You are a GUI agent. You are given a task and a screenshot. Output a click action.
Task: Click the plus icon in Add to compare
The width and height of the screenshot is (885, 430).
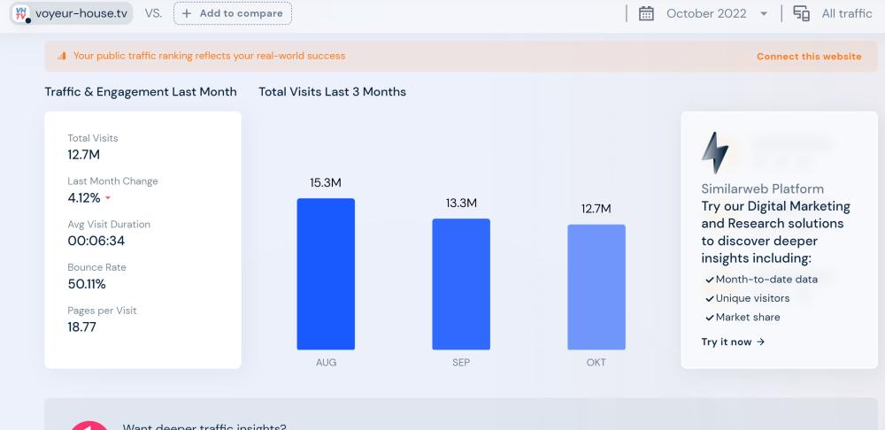coord(187,13)
